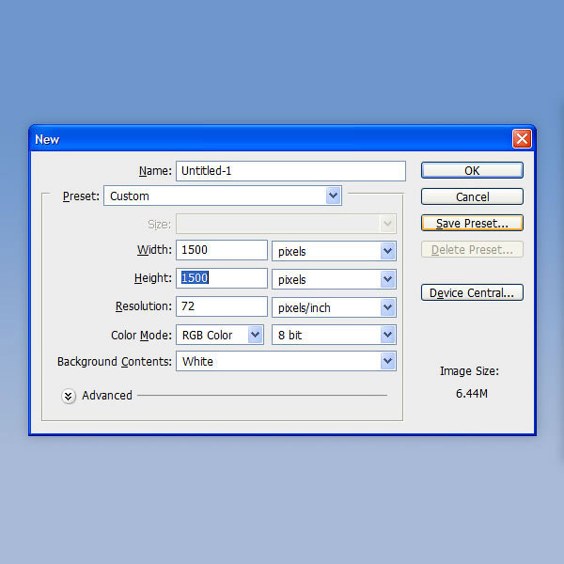Image resolution: width=564 pixels, height=564 pixels.
Task: Click into the Height value field
Action: click(222, 278)
